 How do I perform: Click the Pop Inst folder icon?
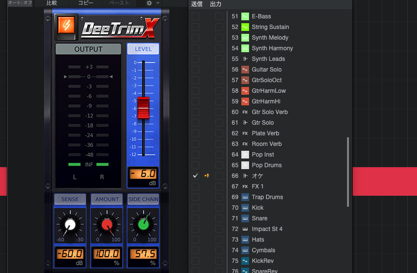(x=245, y=155)
